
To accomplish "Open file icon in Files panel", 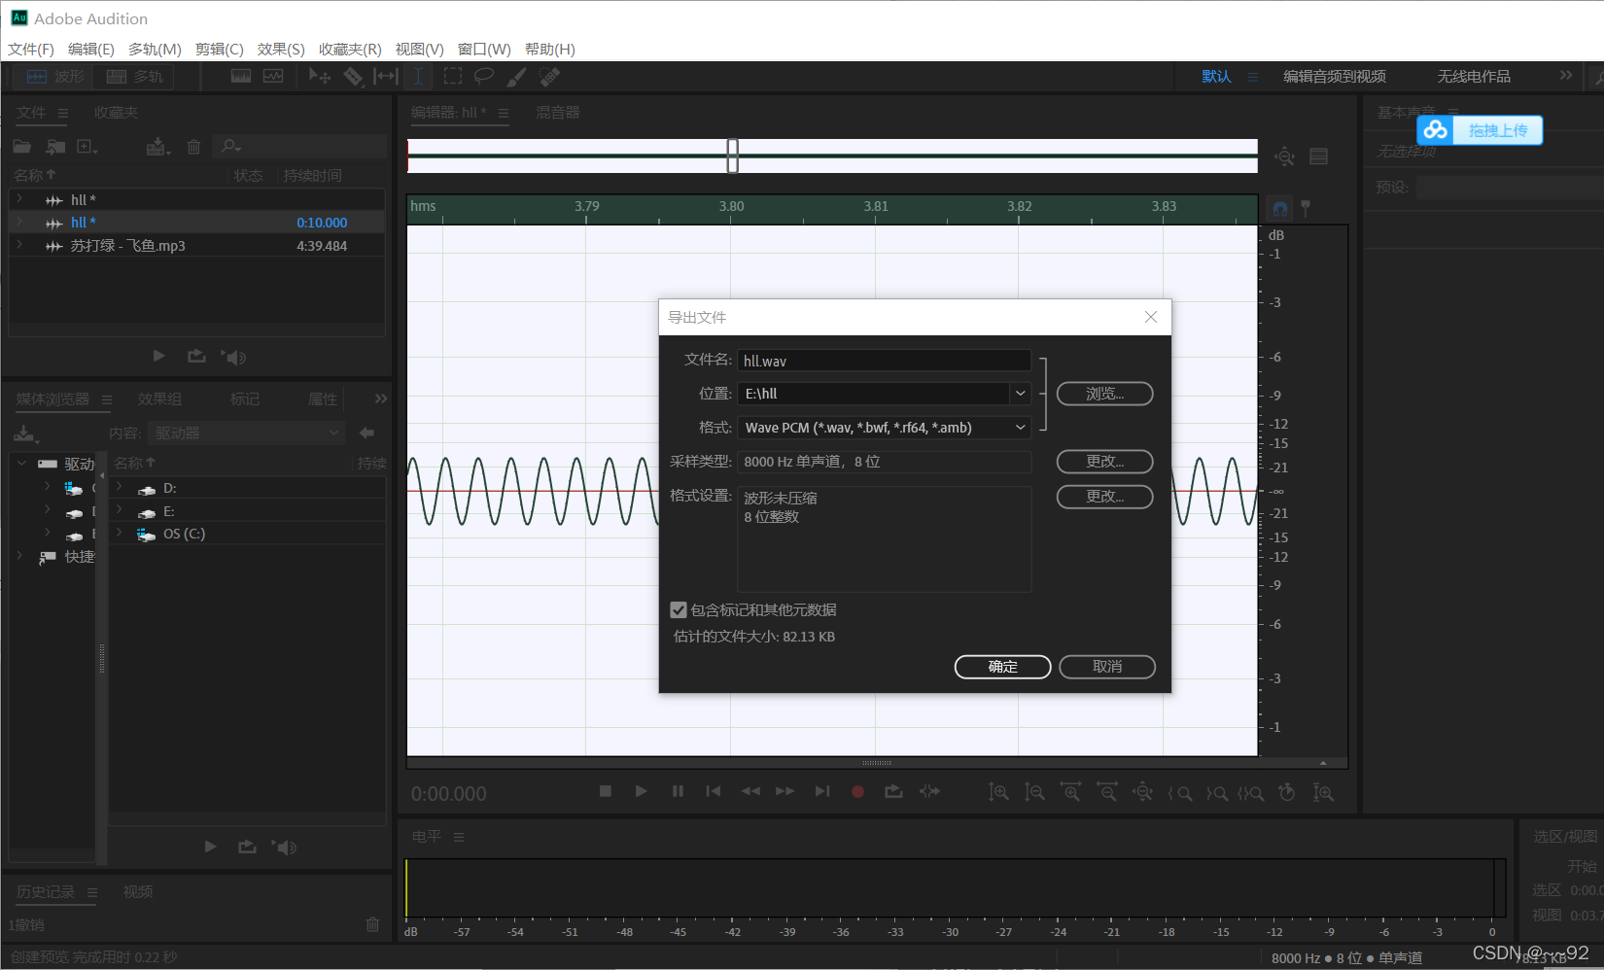I will pos(22,147).
